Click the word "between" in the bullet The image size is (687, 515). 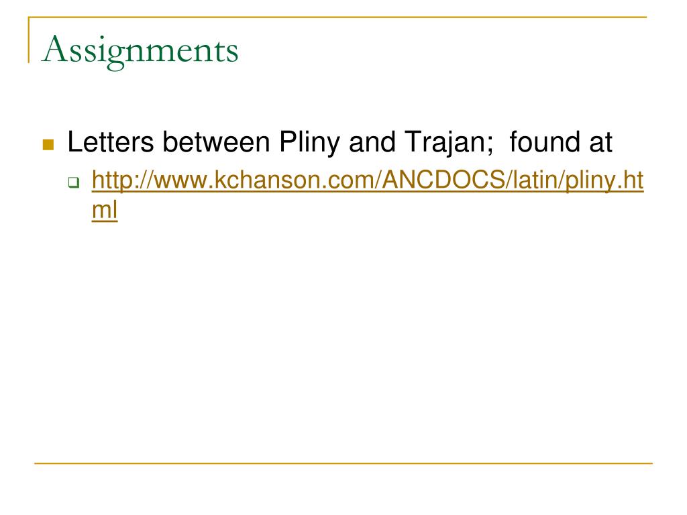click(216, 142)
